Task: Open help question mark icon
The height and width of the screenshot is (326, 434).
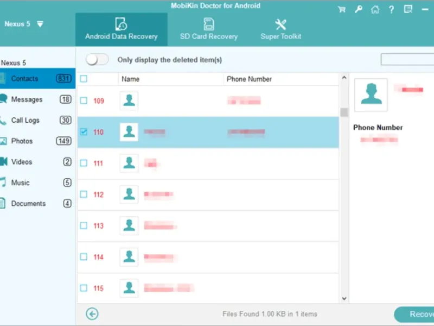Action: tap(391, 10)
